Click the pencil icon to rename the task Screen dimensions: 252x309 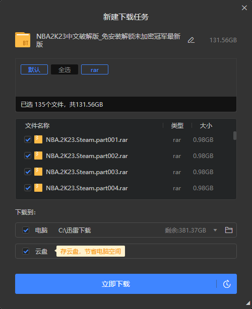coord(191,40)
